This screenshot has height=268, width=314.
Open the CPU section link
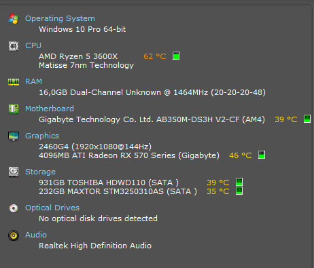coord(33,45)
